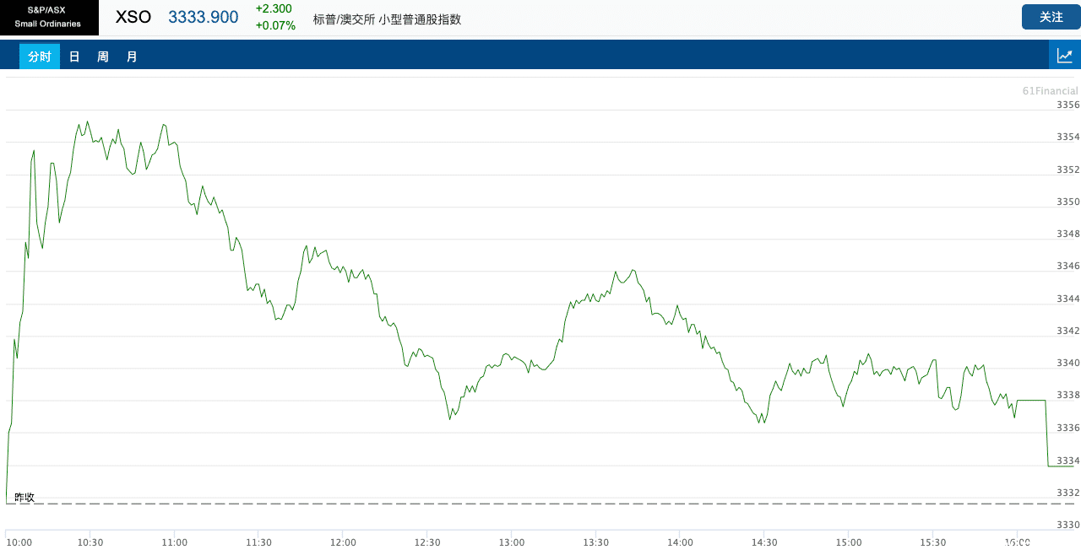Click the 11:00 time axis label
This screenshot has width=1081, height=555.
coord(175,542)
